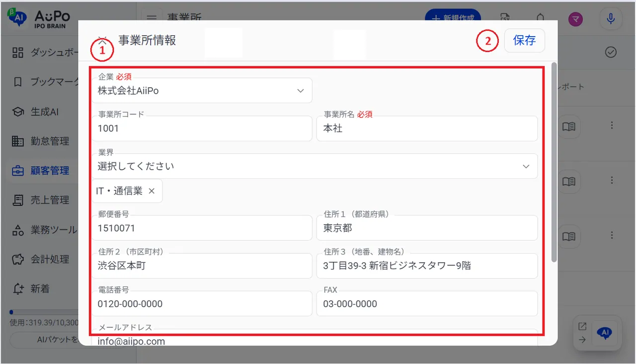The width and height of the screenshot is (636, 364).
Task: Click the 郵便番号 field containing 1510071
Action: pos(202,228)
